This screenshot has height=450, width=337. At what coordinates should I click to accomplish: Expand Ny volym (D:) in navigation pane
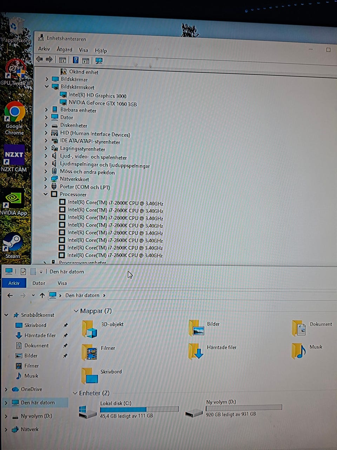click(x=6, y=416)
